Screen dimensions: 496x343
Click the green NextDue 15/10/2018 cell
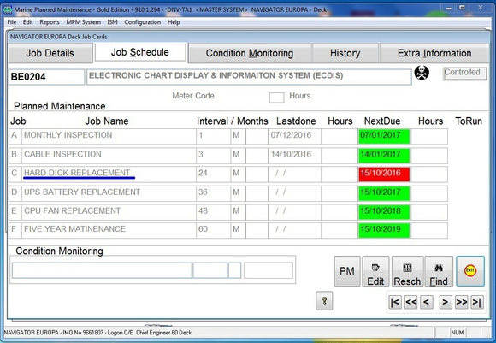click(384, 212)
